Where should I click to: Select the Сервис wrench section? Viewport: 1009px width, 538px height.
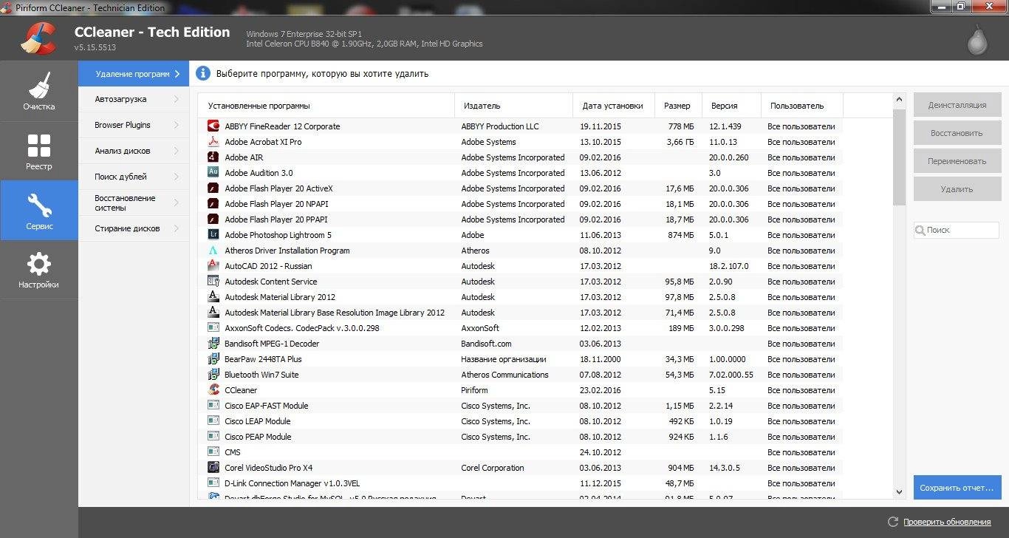[39, 211]
